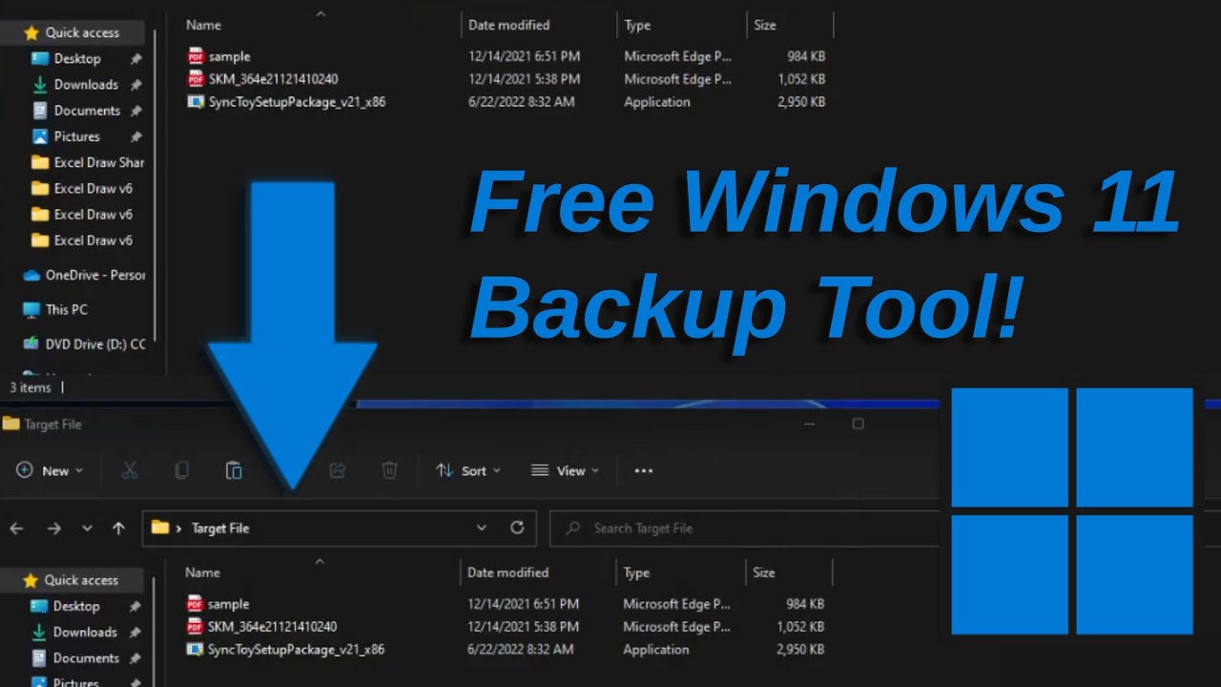Open the Sort dropdown in Target File toolbar
The width and height of the screenshot is (1221, 687).
[x=468, y=470]
